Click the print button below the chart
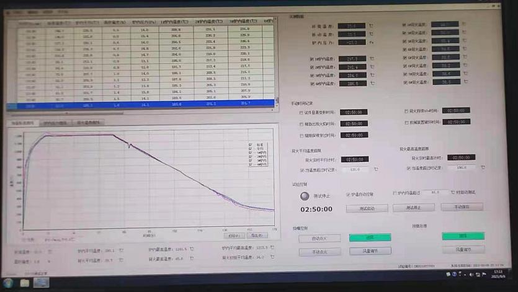This screenshot has height=292, width=518. coord(233,236)
